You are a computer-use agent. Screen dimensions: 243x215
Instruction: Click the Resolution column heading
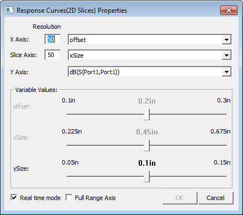click(x=47, y=27)
